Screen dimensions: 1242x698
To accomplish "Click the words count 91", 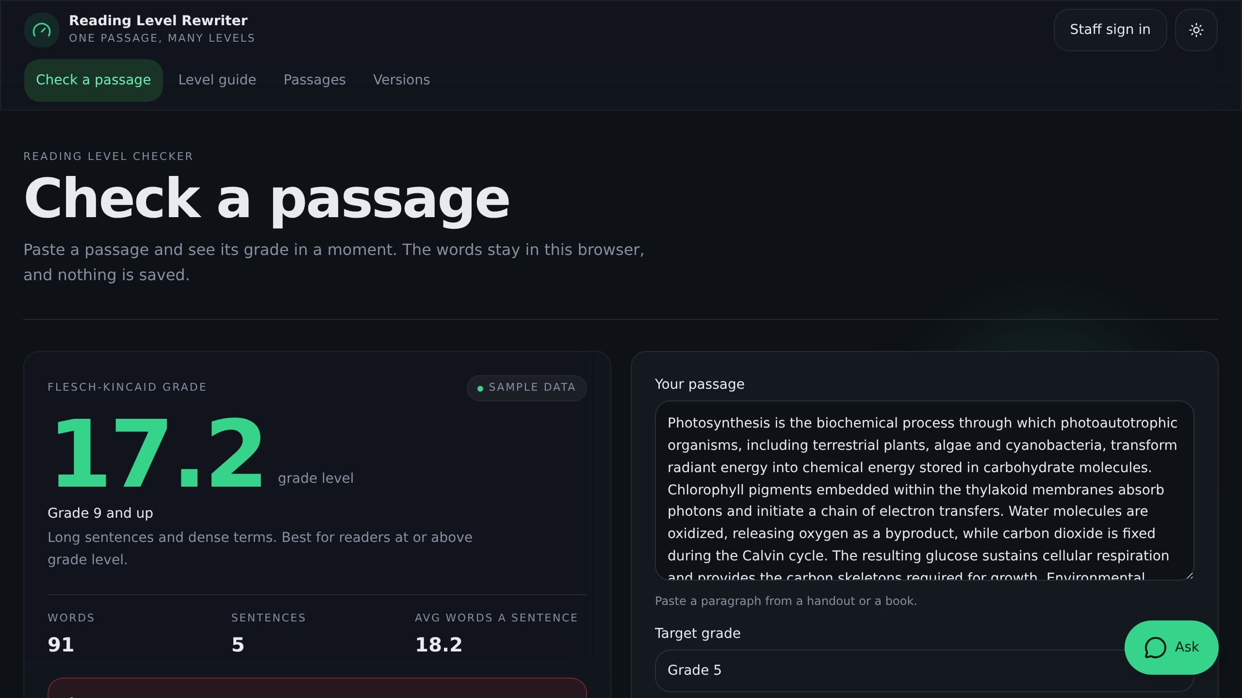I will click(x=61, y=645).
